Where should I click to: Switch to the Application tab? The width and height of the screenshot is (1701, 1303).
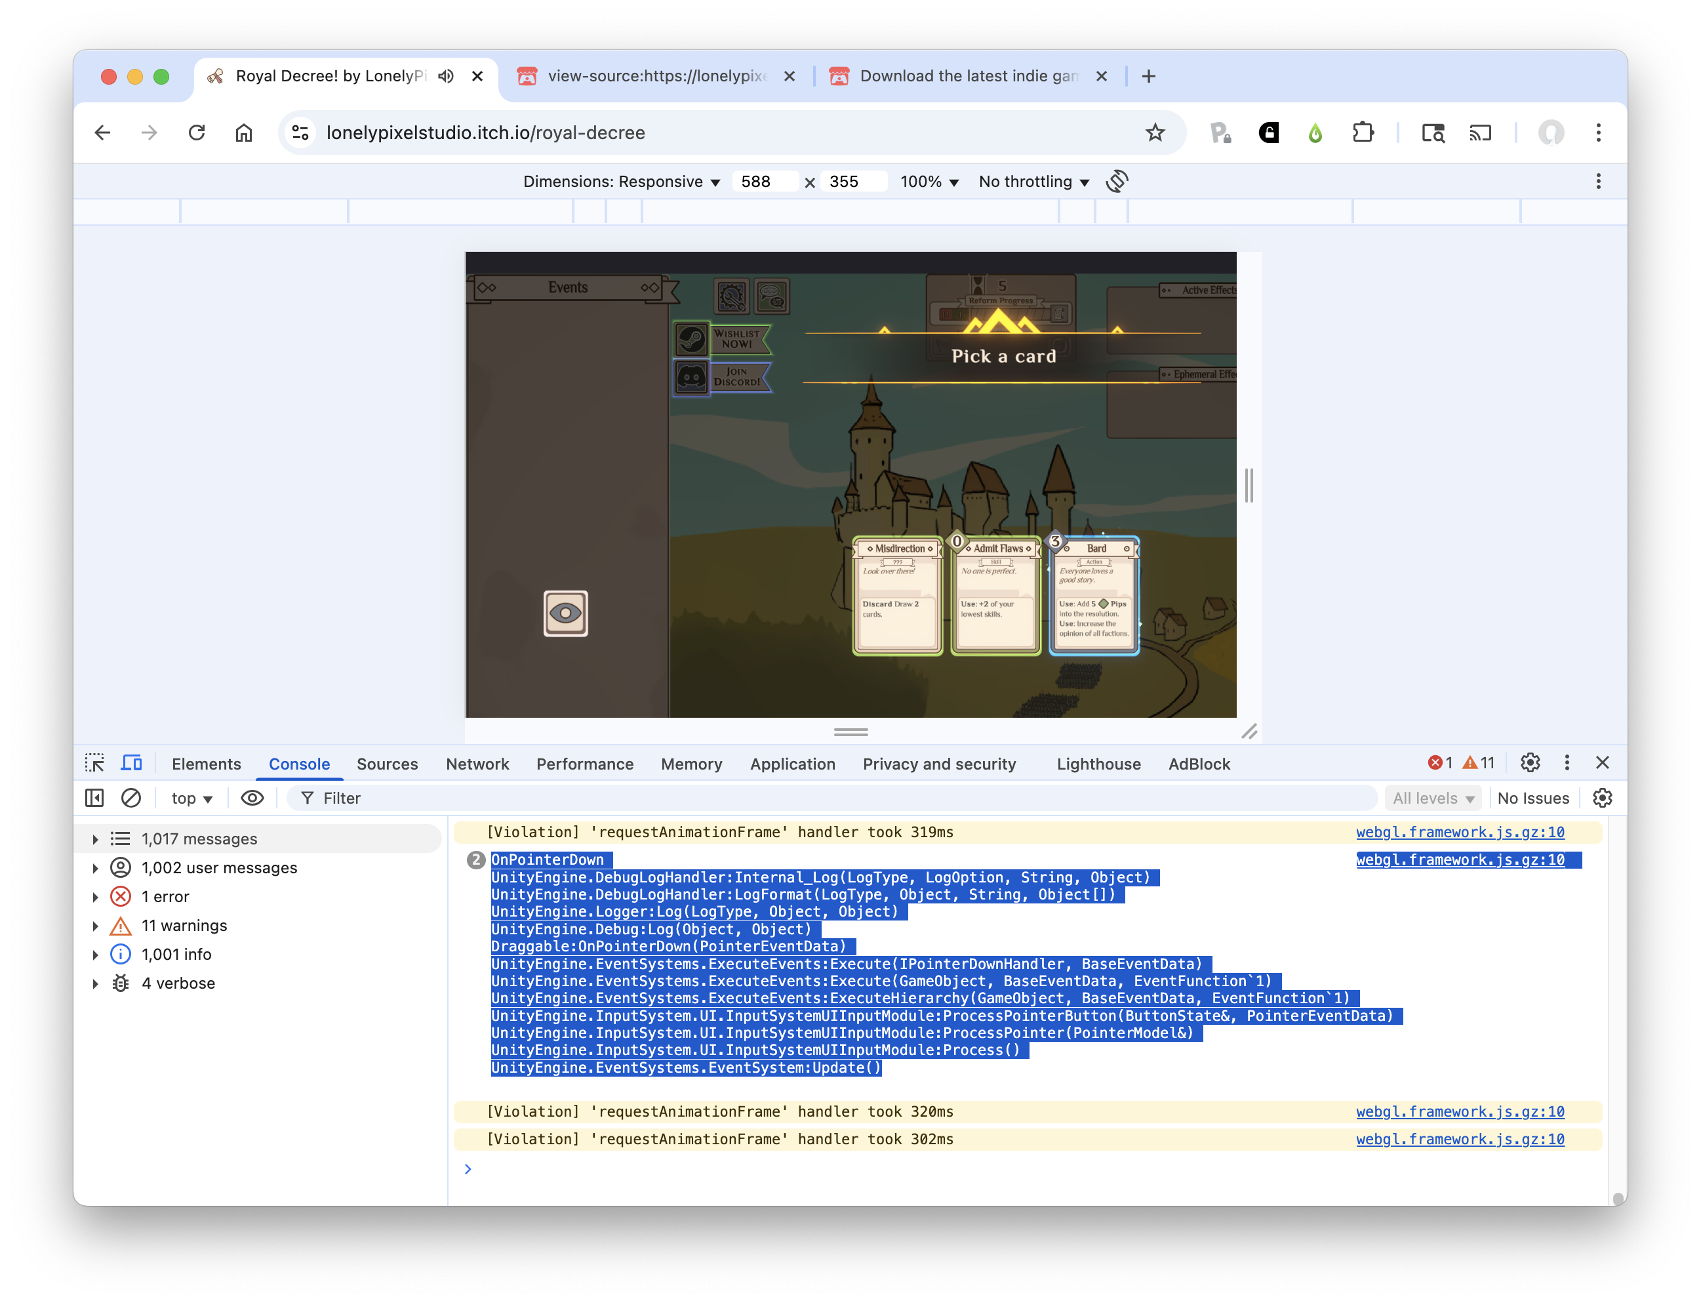pyautogui.click(x=792, y=764)
